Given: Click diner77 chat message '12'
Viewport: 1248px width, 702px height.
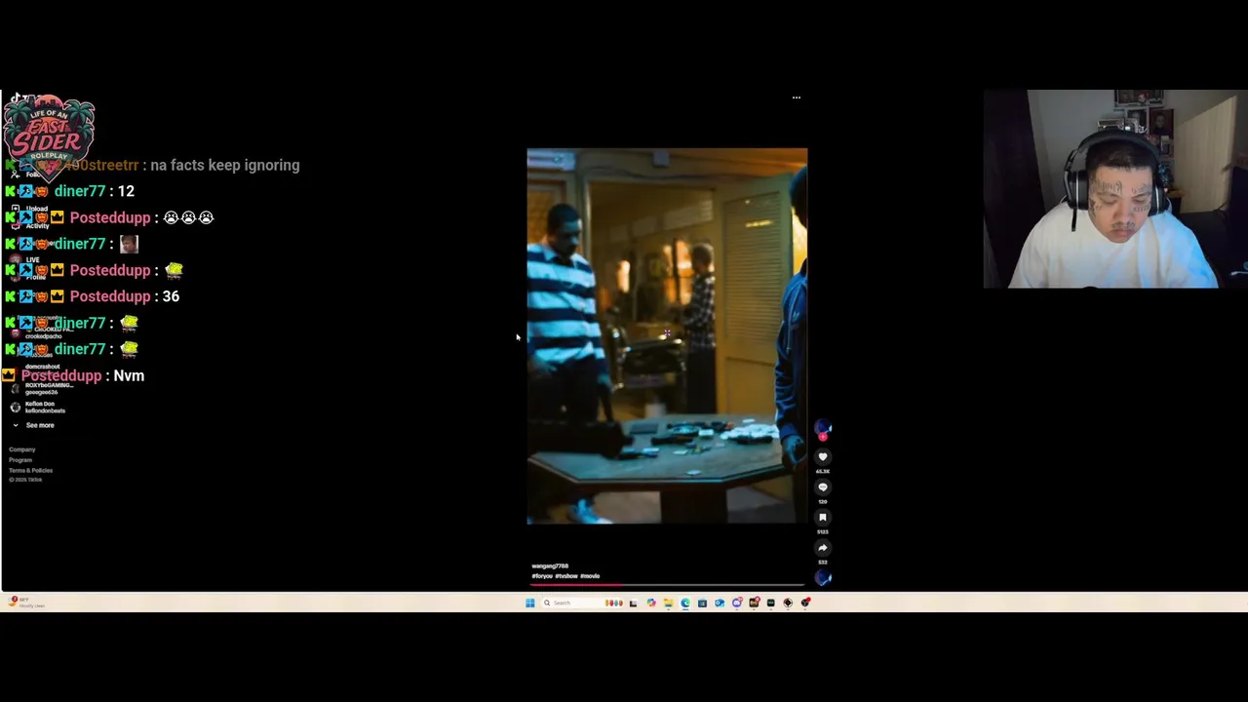Looking at the screenshot, I should point(126,191).
